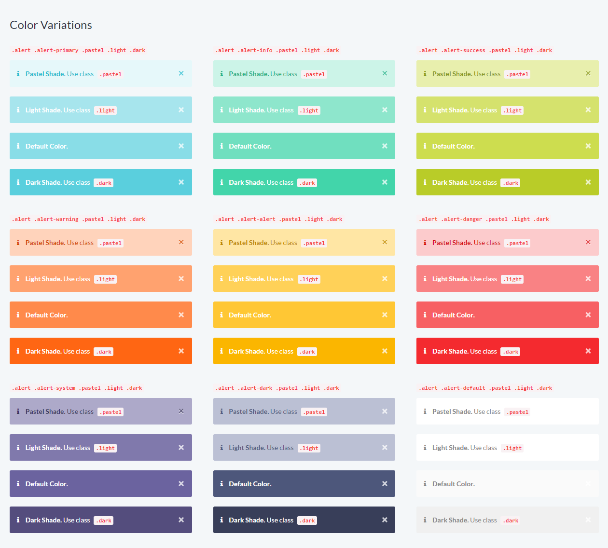This screenshot has height=548, width=608.
Task: Close the yellow Pastel Shade alert
Action: pyautogui.click(x=385, y=242)
